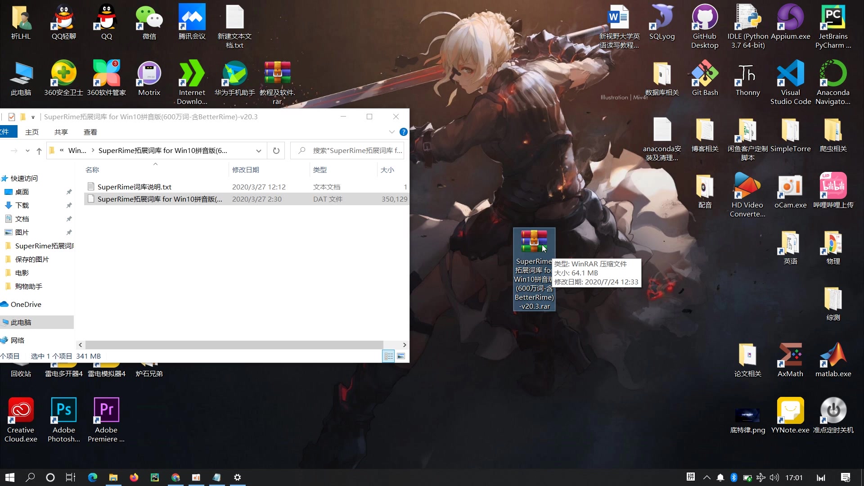
Task: Open the 查看 ribbon tab
Action: click(x=90, y=132)
